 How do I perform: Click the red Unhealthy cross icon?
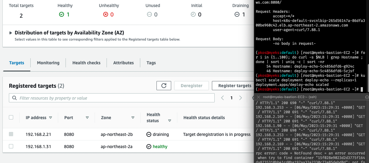point(106,14)
